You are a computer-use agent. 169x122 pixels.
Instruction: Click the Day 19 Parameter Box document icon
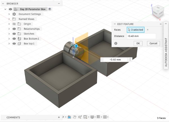[15, 9]
